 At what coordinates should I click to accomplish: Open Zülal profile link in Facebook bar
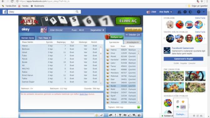pyautogui.click(x=151, y=12)
